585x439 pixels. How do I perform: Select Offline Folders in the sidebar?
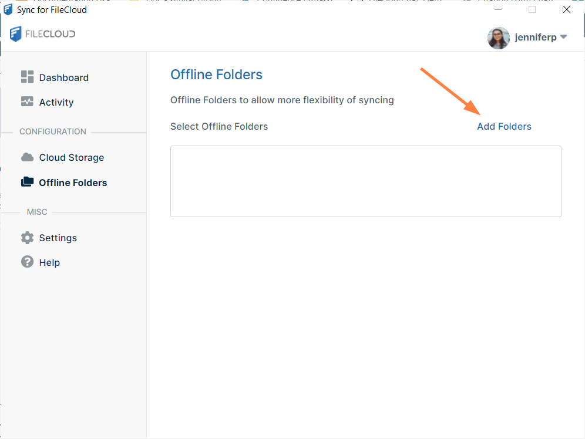pos(73,182)
